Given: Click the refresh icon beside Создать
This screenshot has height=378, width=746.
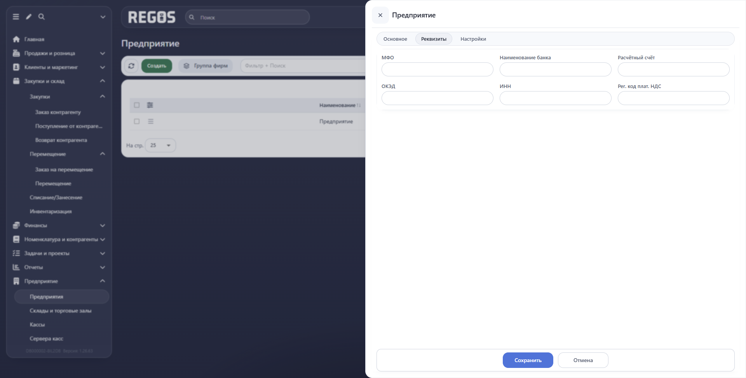Looking at the screenshot, I should [131, 66].
